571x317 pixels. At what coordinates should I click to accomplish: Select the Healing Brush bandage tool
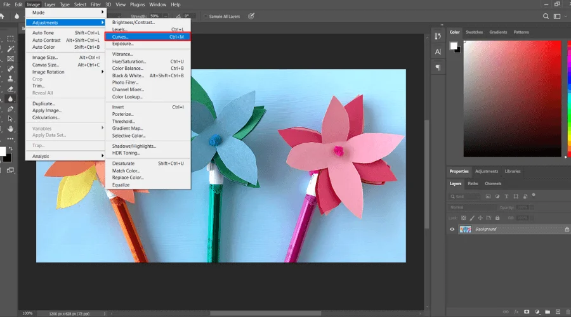[11, 68]
